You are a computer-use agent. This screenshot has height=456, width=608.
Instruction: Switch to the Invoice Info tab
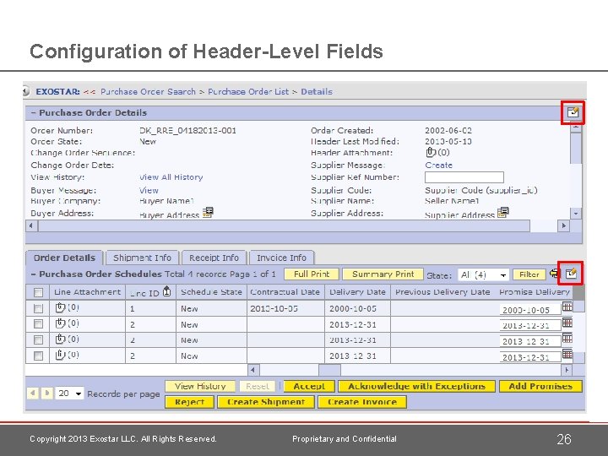pos(281,258)
